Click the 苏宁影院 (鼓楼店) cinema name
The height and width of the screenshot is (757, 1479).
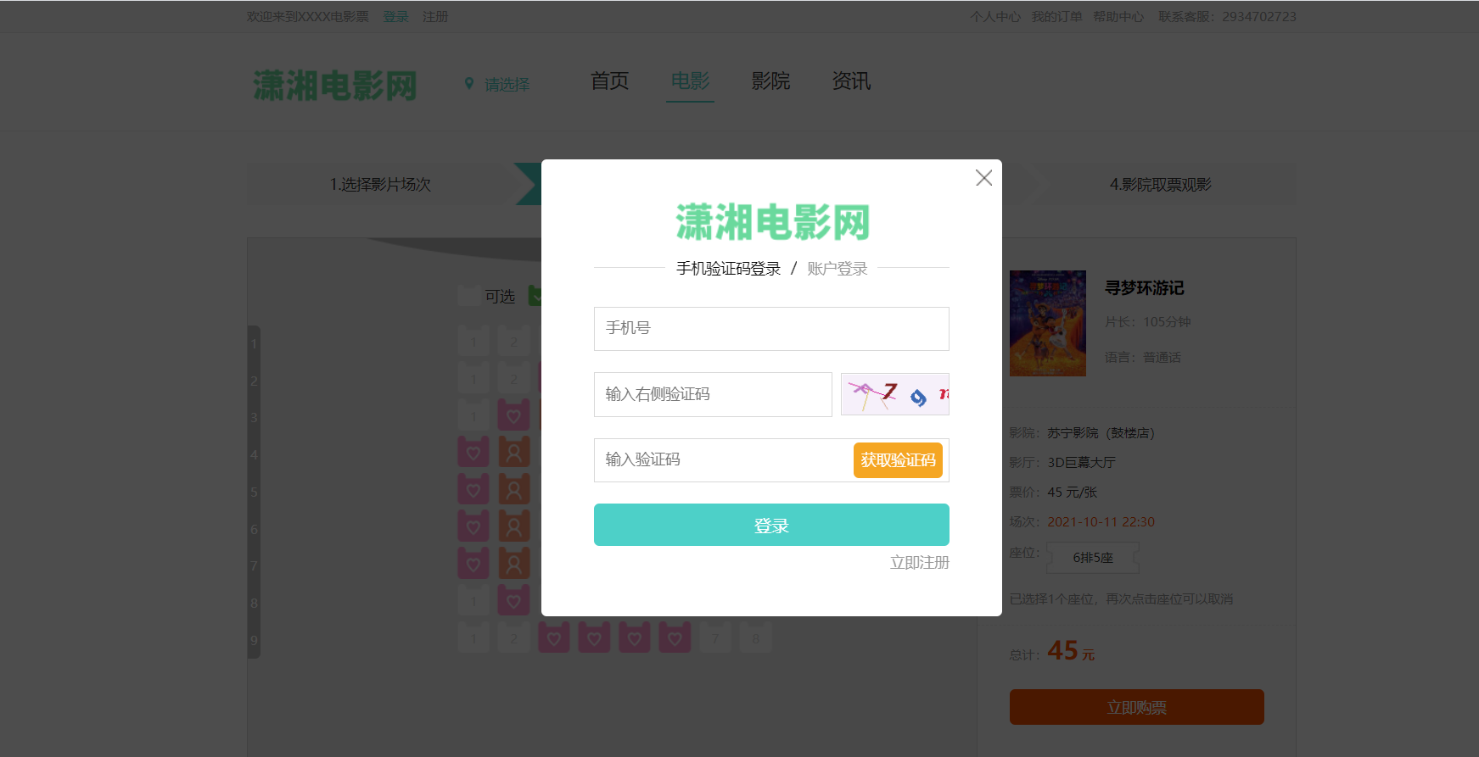coord(1101,433)
